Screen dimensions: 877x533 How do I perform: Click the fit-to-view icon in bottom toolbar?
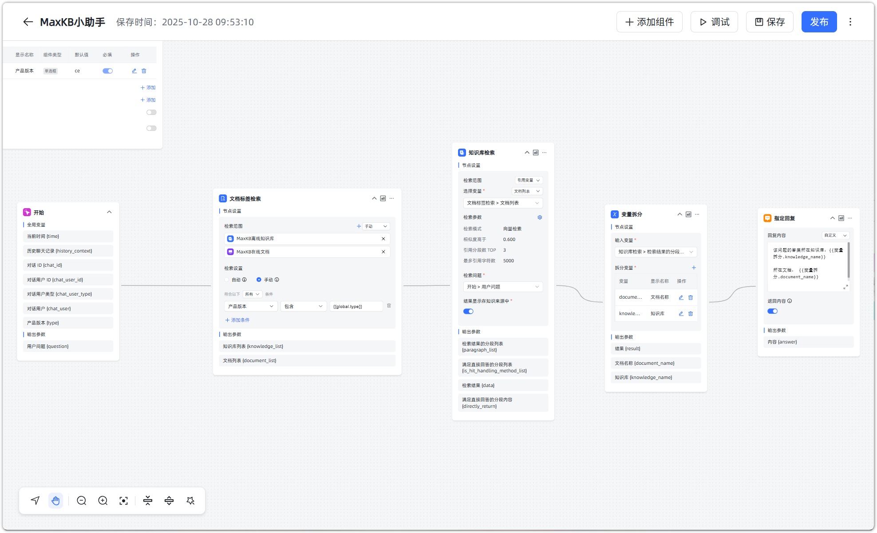coord(124,501)
